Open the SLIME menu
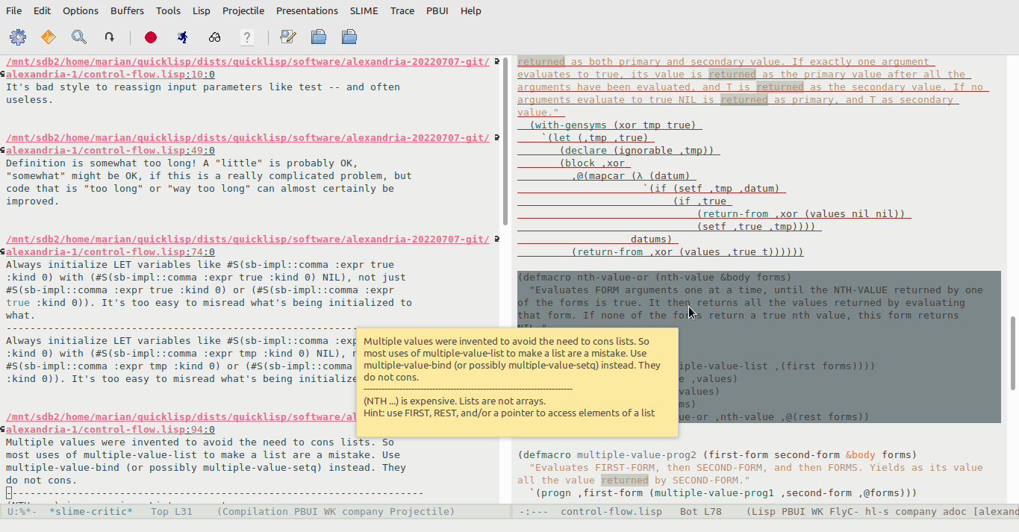 (364, 10)
